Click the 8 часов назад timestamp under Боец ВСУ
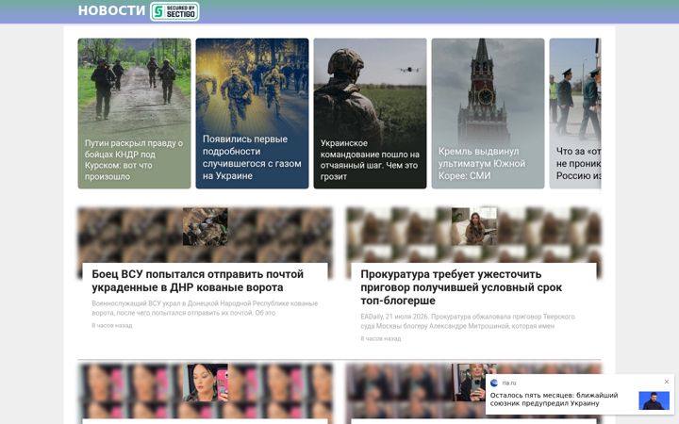Viewport: 679px width, 424px height. coord(112,325)
